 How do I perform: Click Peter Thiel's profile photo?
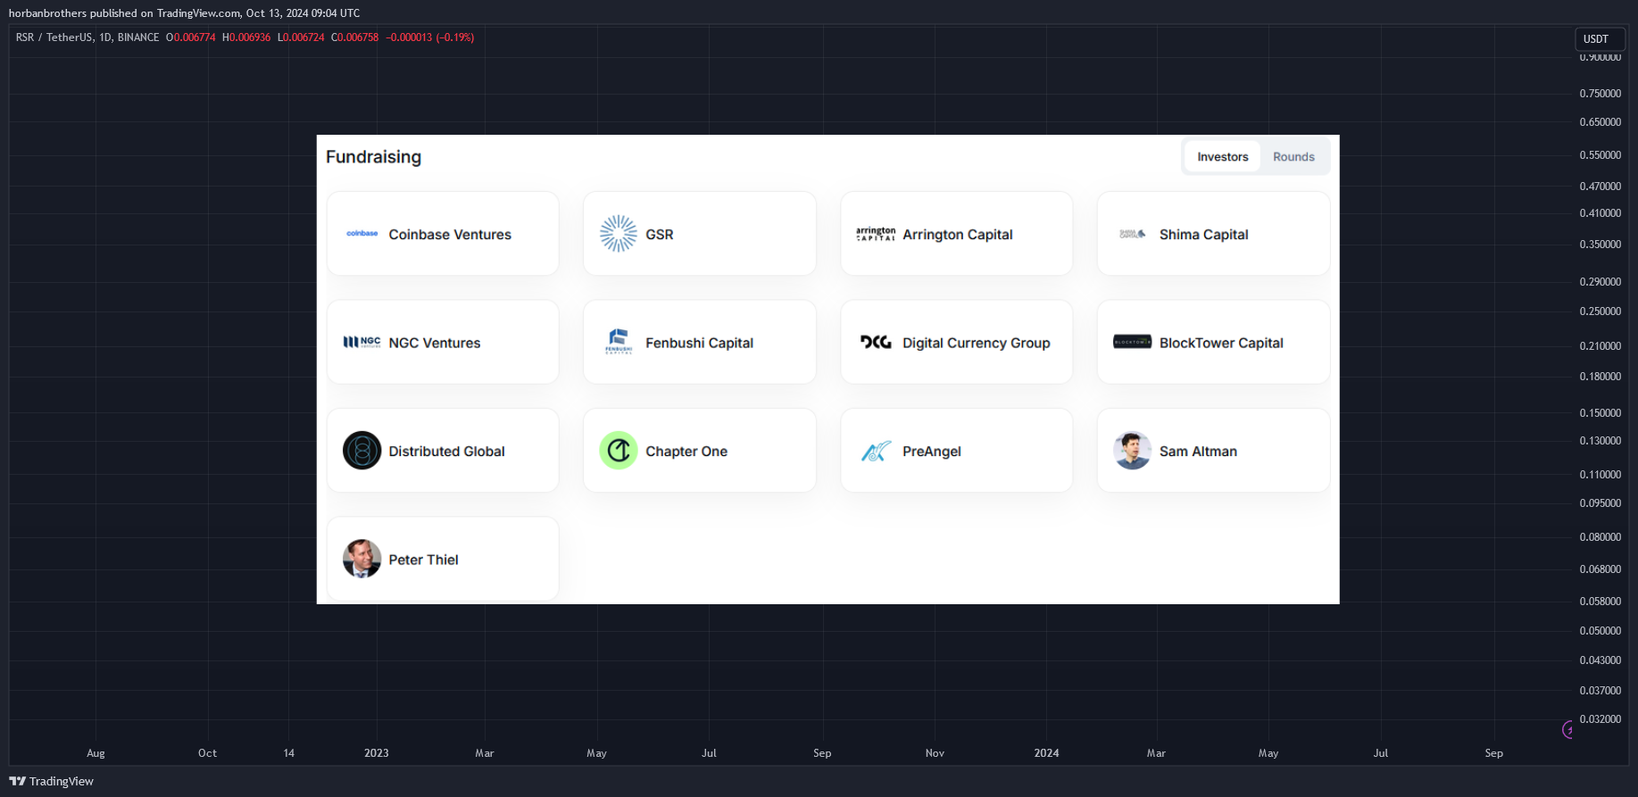point(362,559)
